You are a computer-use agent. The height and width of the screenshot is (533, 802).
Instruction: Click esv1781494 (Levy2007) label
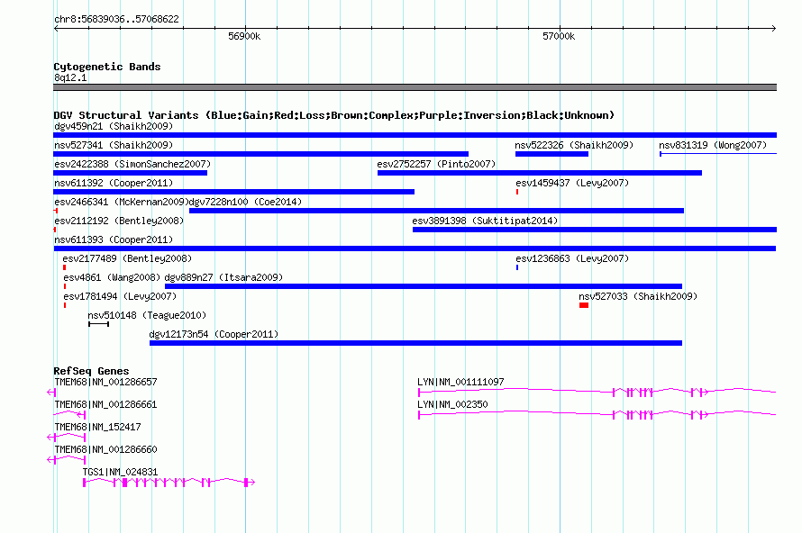point(120,296)
